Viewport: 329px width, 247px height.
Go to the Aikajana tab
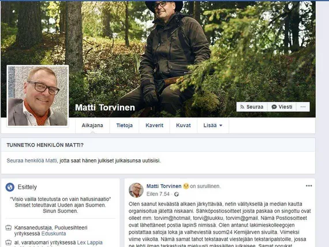click(92, 125)
